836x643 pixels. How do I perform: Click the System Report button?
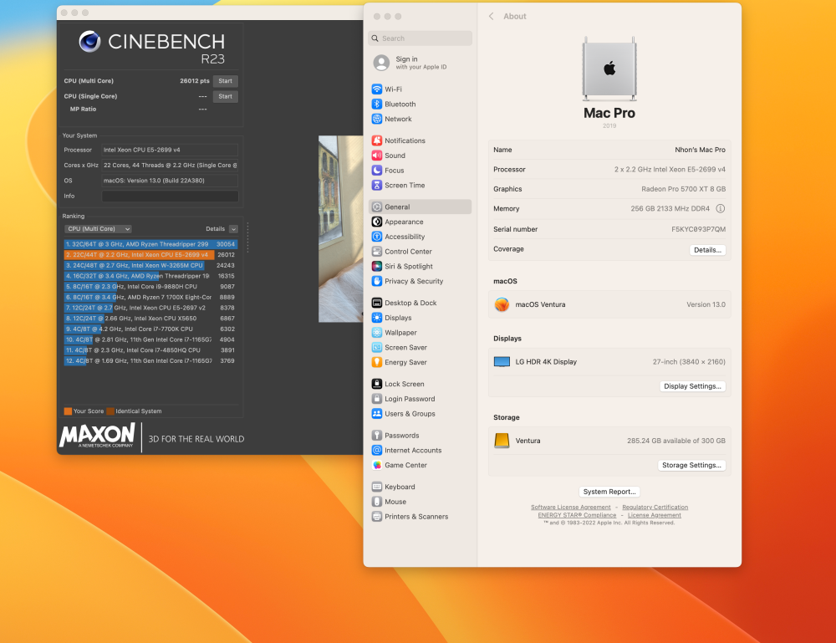(x=609, y=492)
